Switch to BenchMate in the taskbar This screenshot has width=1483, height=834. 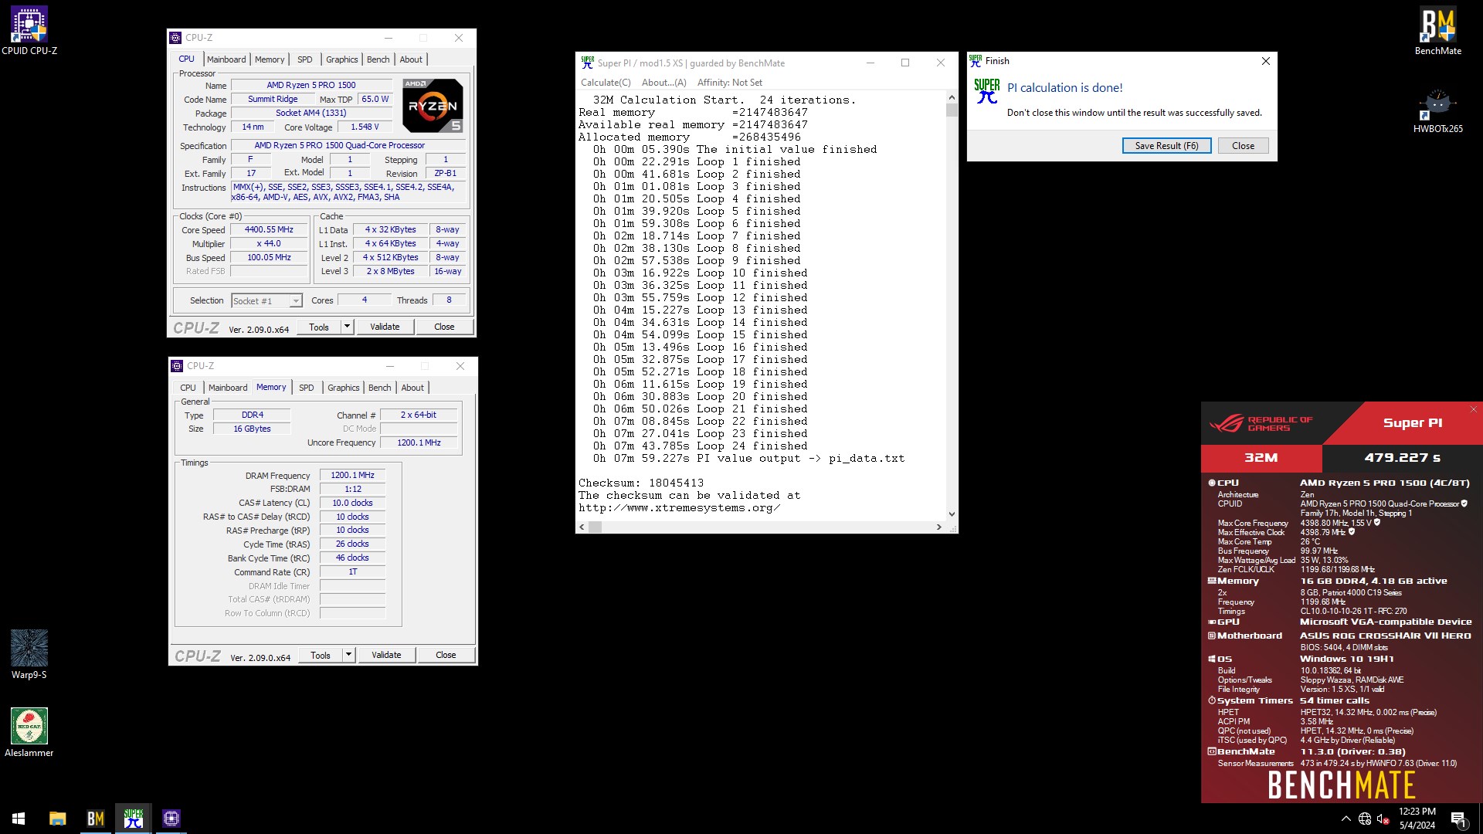[x=96, y=819]
